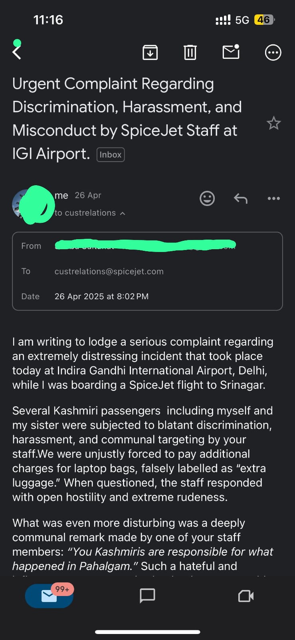The image size is (295, 640).
Task: Tap the 'to custrelations' recipient line
Action: [85, 213]
